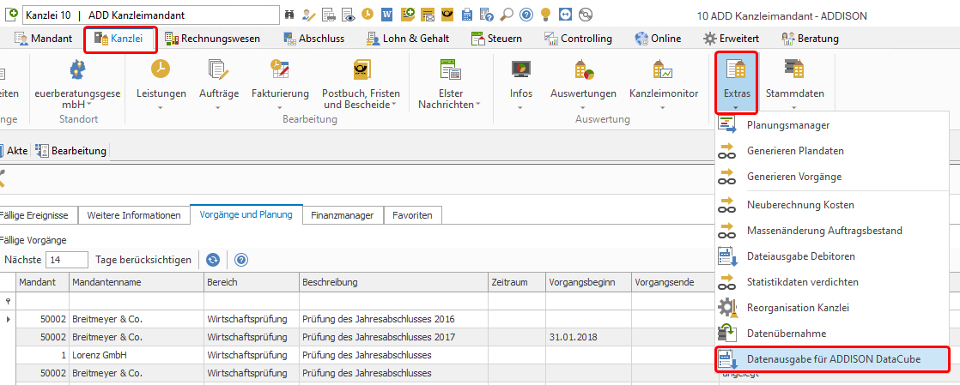The width and height of the screenshot is (960, 385).
Task: Open the Kanzleimonitor dropdown
Action: point(663,86)
